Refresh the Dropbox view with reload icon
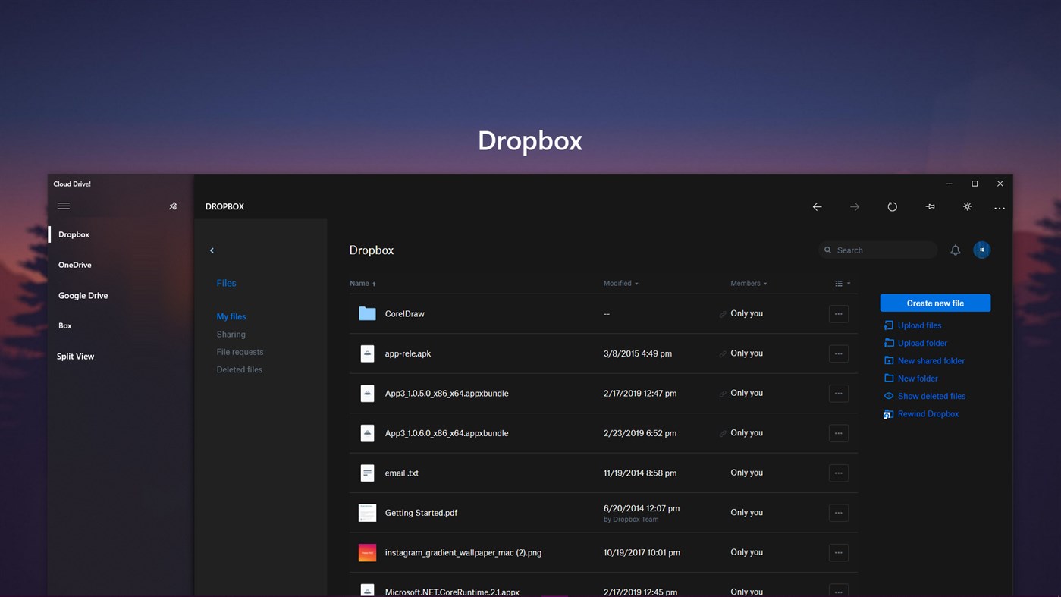The height and width of the screenshot is (597, 1061). tap(893, 206)
